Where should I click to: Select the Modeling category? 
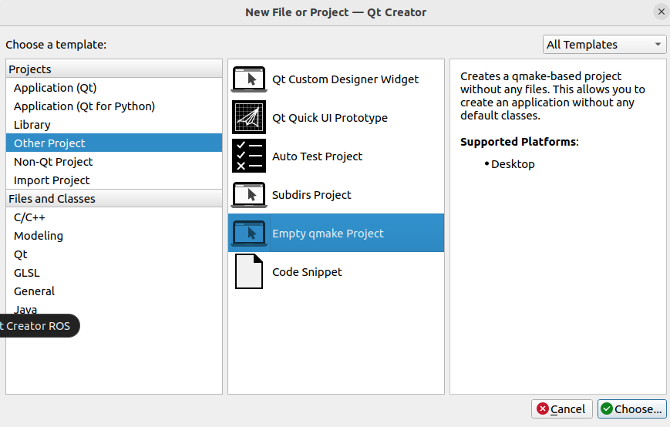[114, 236]
